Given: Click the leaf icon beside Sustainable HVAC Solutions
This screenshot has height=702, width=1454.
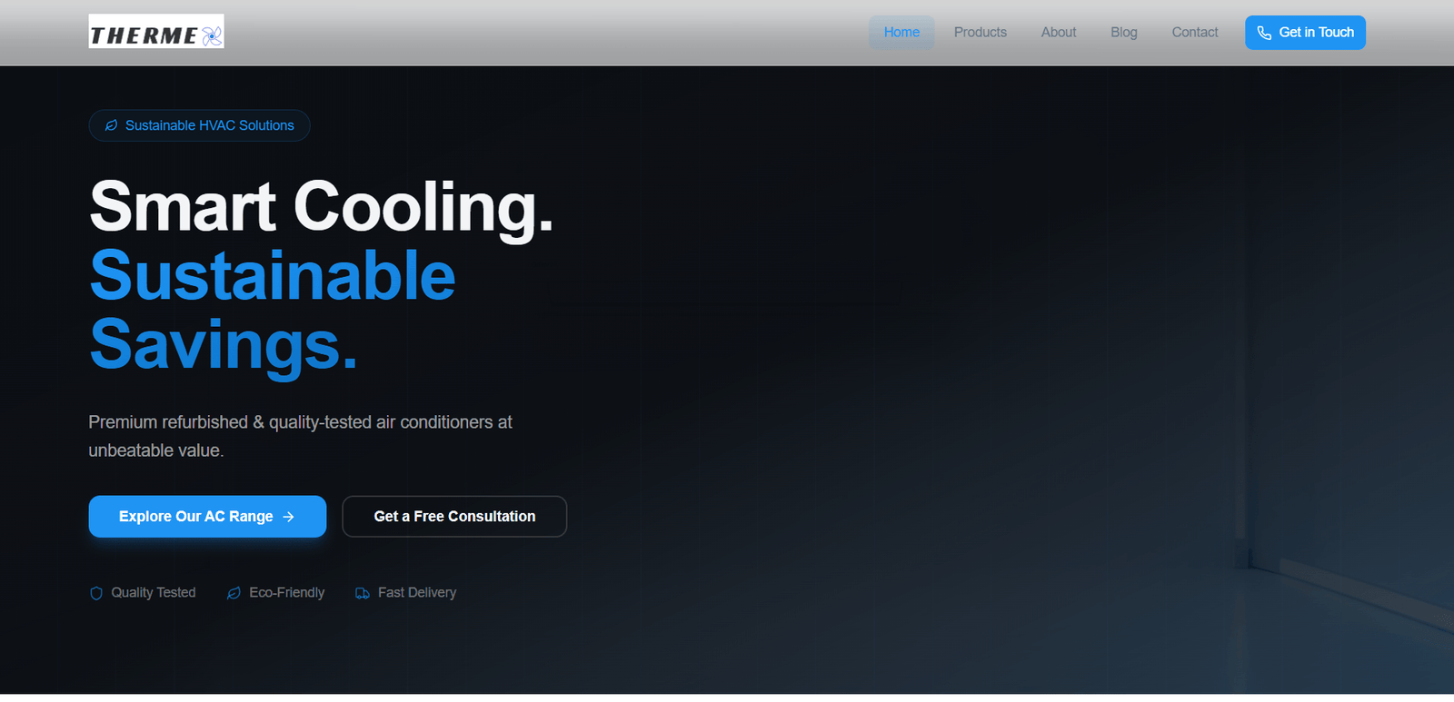Looking at the screenshot, I should (x=111, y=125).
